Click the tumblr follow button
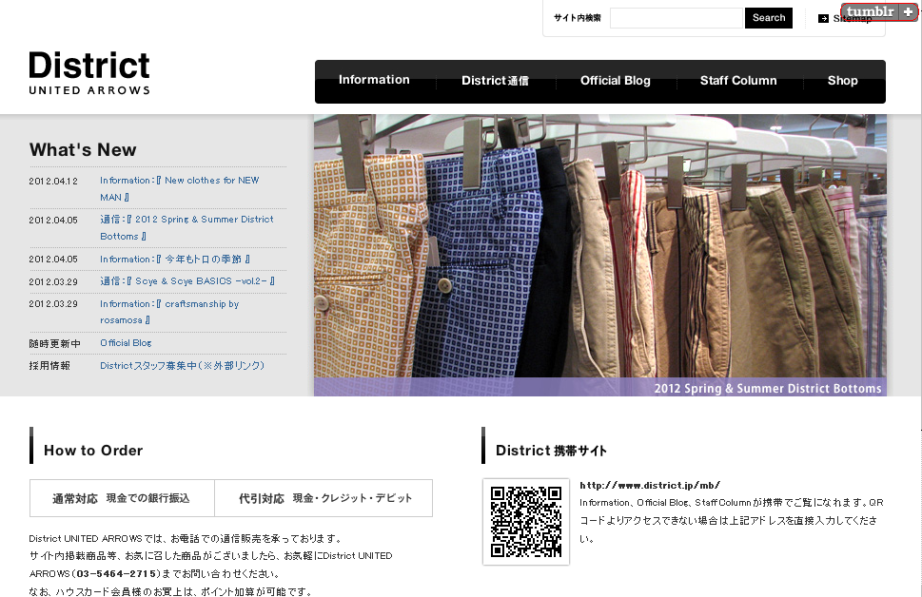Screen dimensions: 922x597 click(879, 11)
